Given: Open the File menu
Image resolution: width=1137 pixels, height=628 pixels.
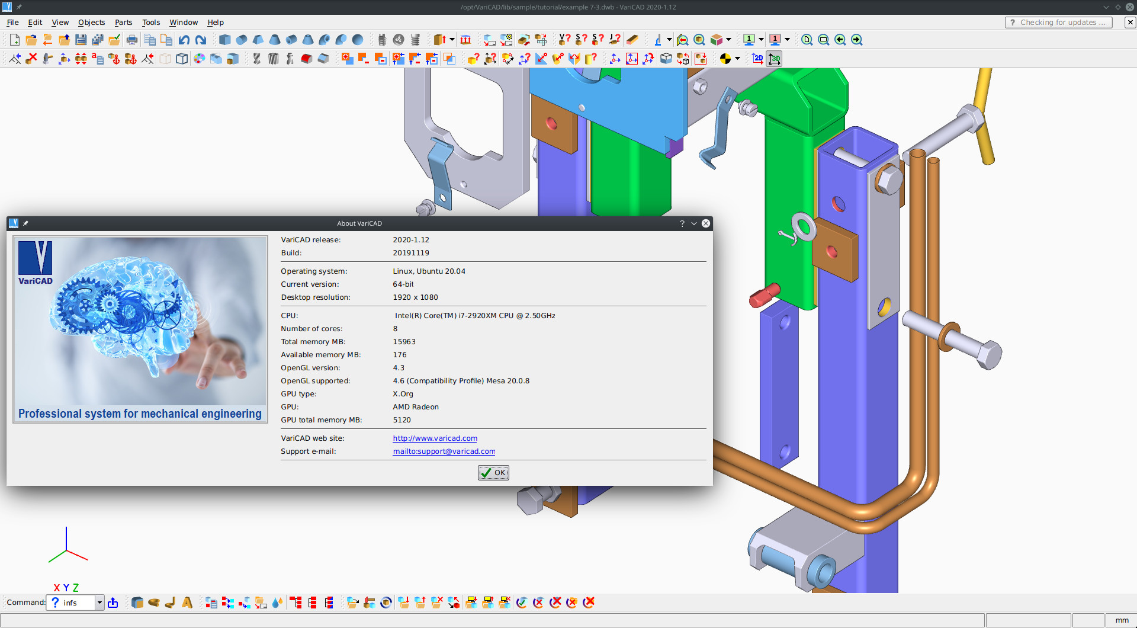Looking at the screenshot, I should 12,23.
